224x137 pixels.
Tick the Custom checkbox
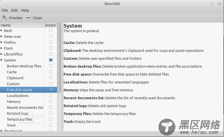click(51, 84)
